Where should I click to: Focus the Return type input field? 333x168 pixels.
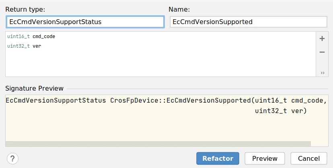(x=85, y=22)
